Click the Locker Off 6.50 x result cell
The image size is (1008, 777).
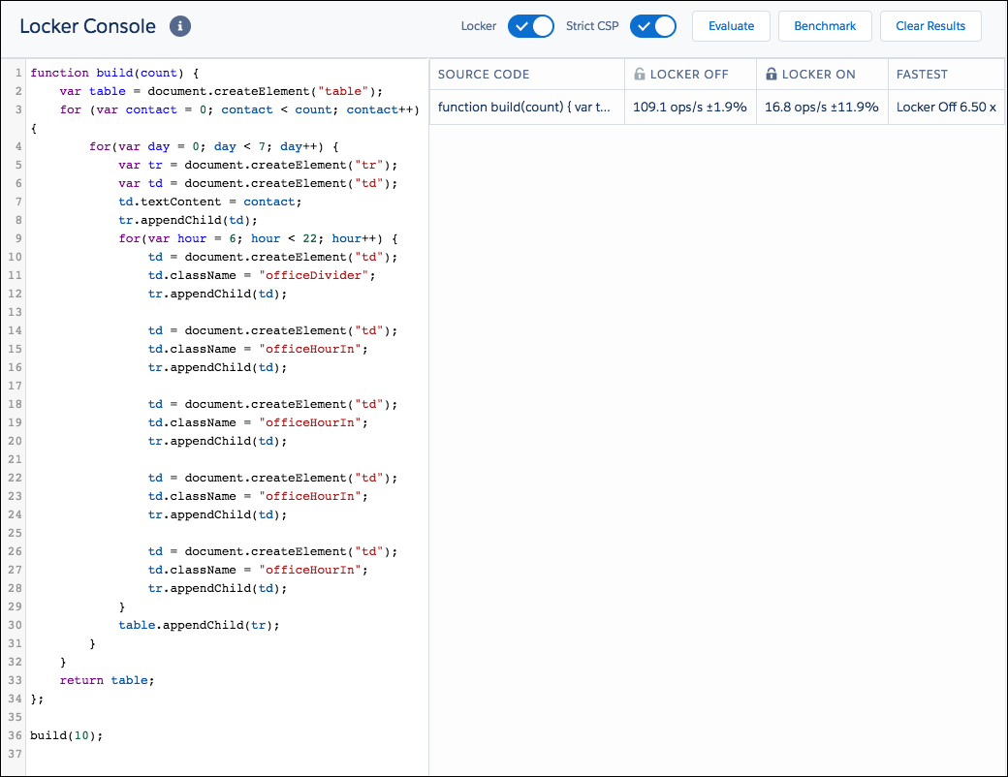(x=946, y=108)
